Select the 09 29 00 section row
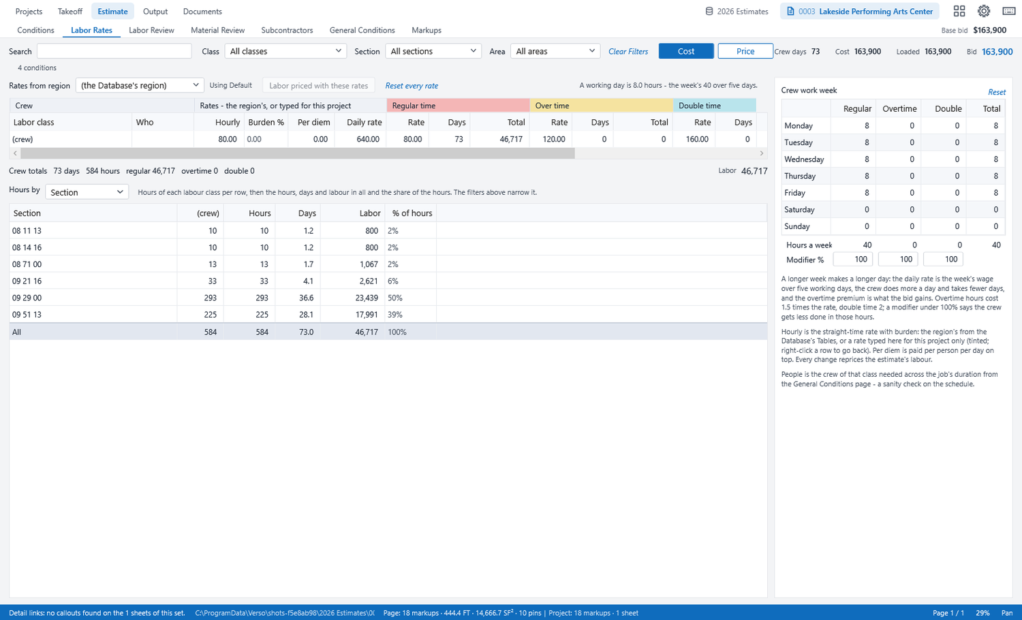1022x620 pixels. click(x=388, y=298)
